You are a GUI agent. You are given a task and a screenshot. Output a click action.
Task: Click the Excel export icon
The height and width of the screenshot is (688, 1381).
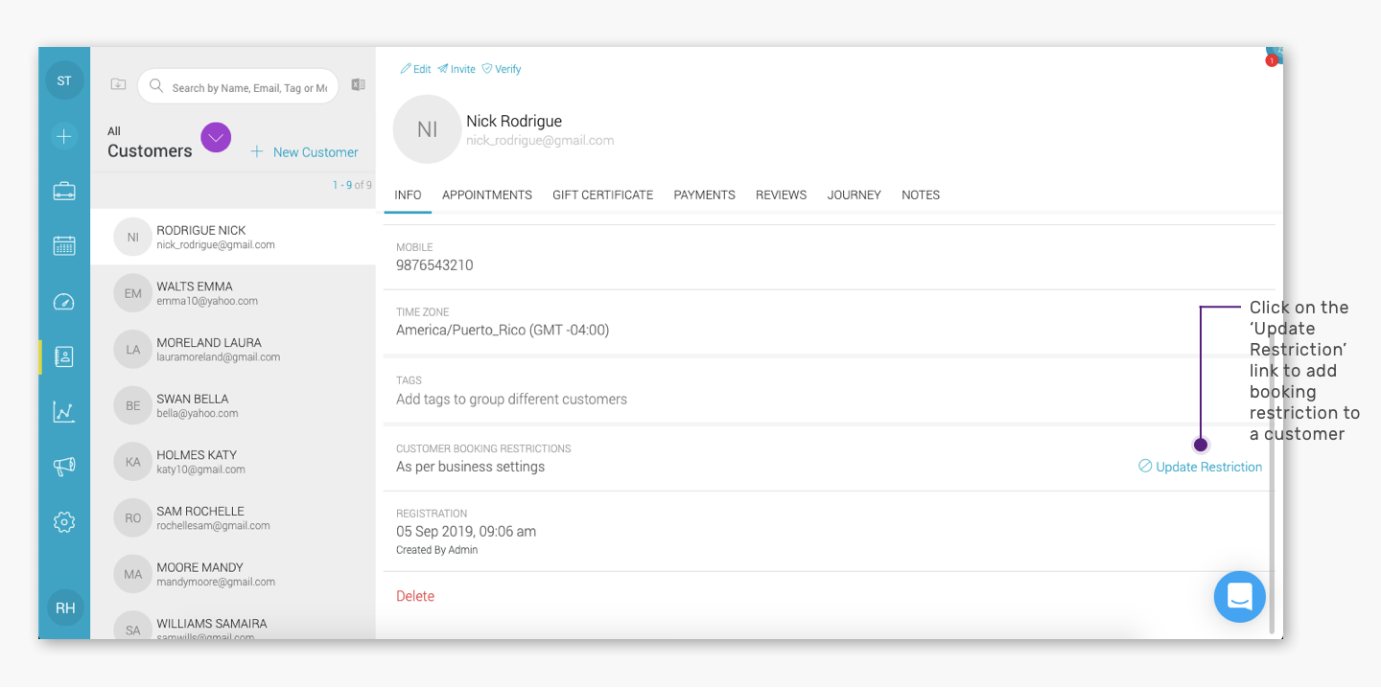tap(358, 84)
